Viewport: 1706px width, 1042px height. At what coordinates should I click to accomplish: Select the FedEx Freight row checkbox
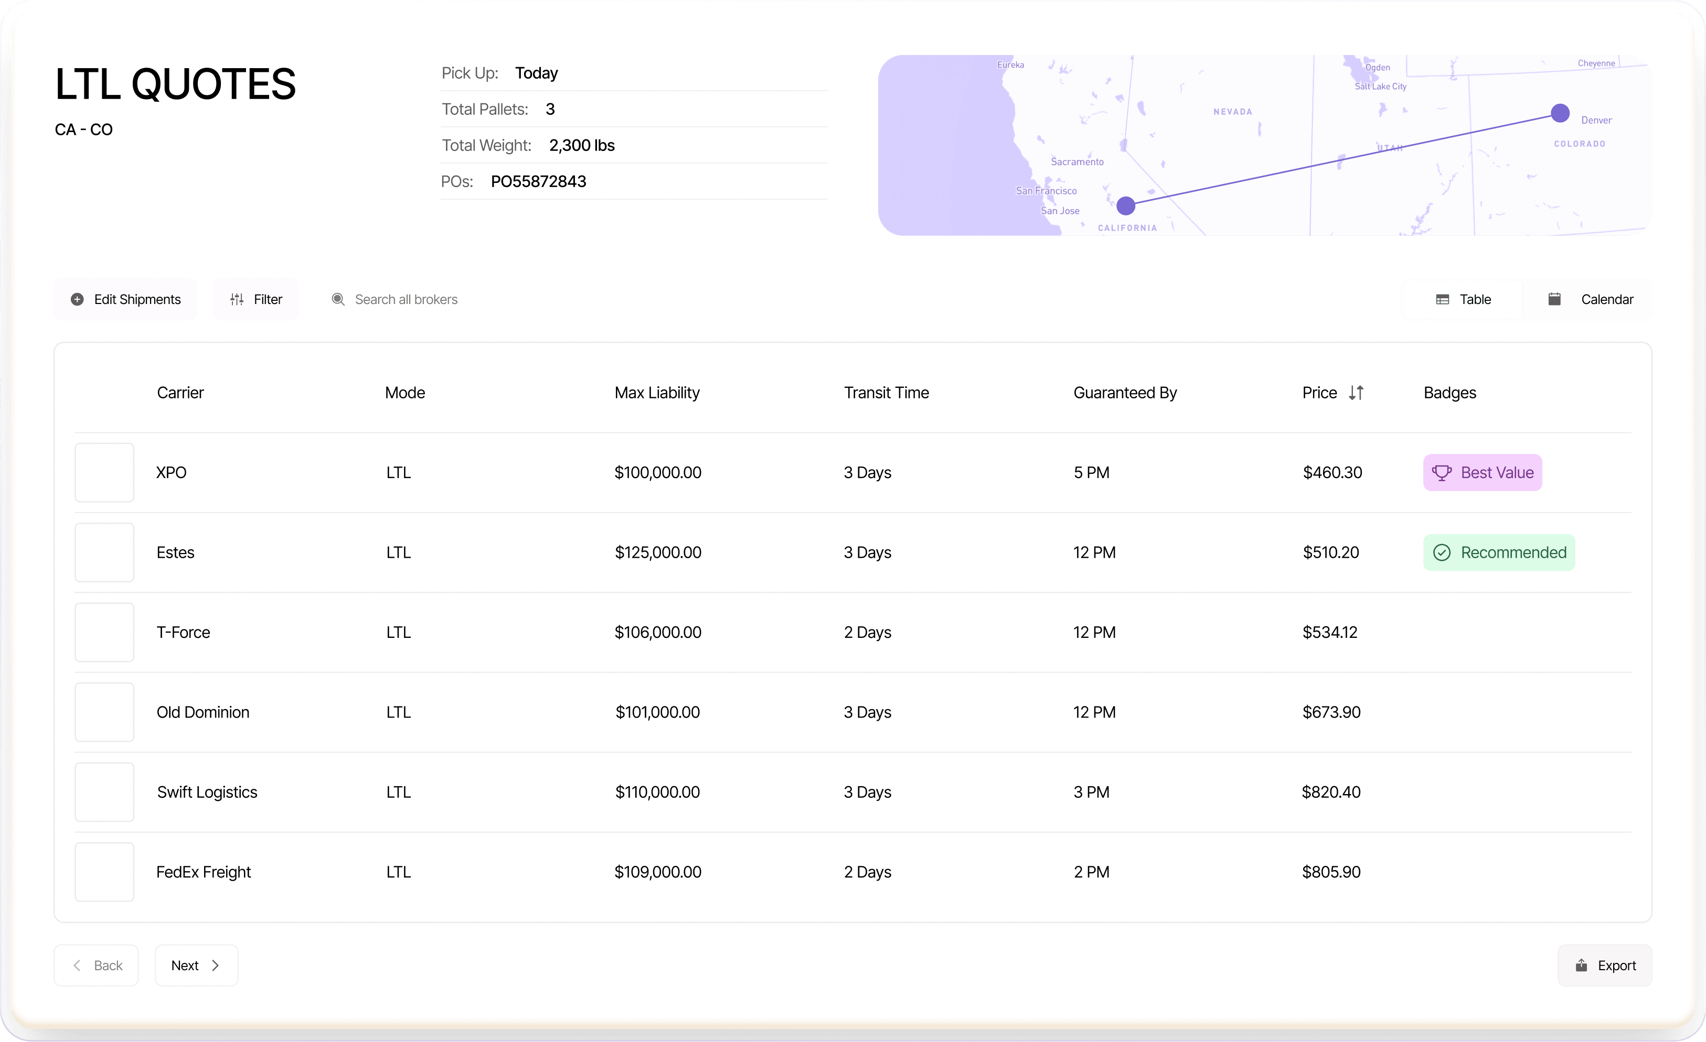pos(104,872)
